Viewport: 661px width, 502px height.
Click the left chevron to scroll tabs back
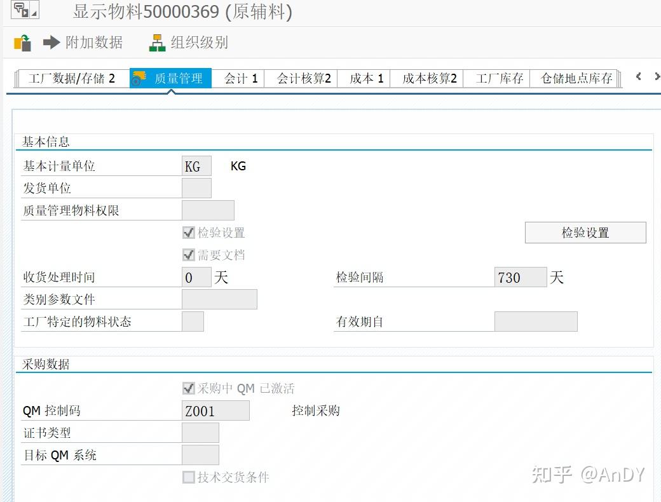coord(638,76)
